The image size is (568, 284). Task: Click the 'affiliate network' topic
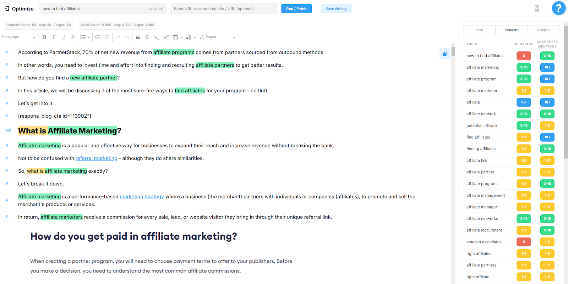click(x=481, y=114)
